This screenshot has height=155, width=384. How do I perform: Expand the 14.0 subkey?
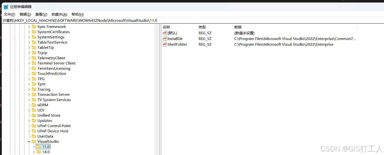34,152
